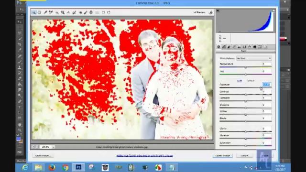Toggle full screen mode icon
306x172 pixels.
point(210,12)
